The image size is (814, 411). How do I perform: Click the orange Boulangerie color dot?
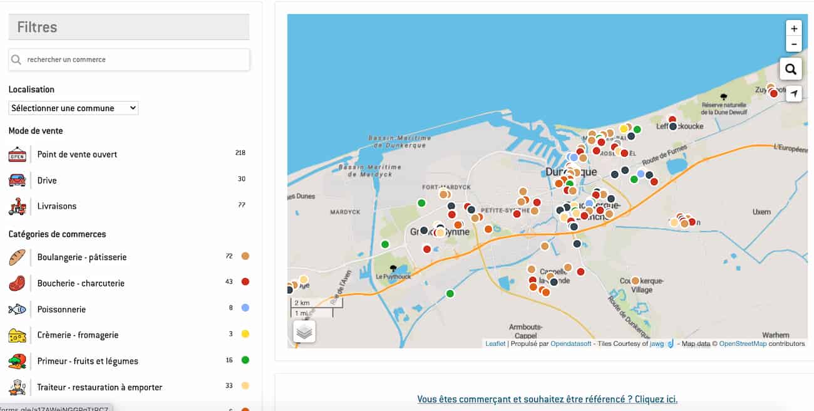pos(245,256)
